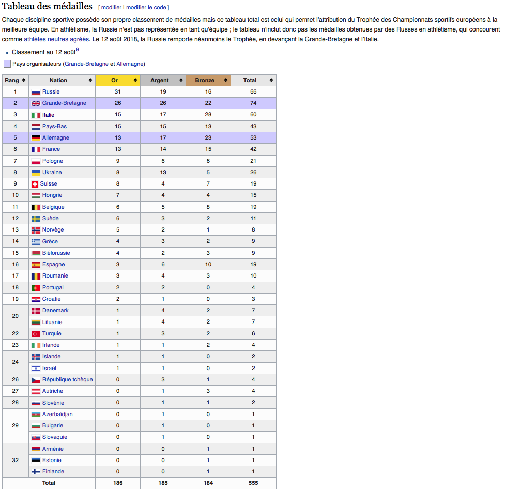506x491 pixels.
Task: Click the Hungary flag icon
Action: pos(36,195)
